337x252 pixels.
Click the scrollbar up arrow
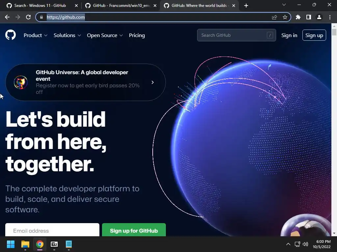coord(334,26)
